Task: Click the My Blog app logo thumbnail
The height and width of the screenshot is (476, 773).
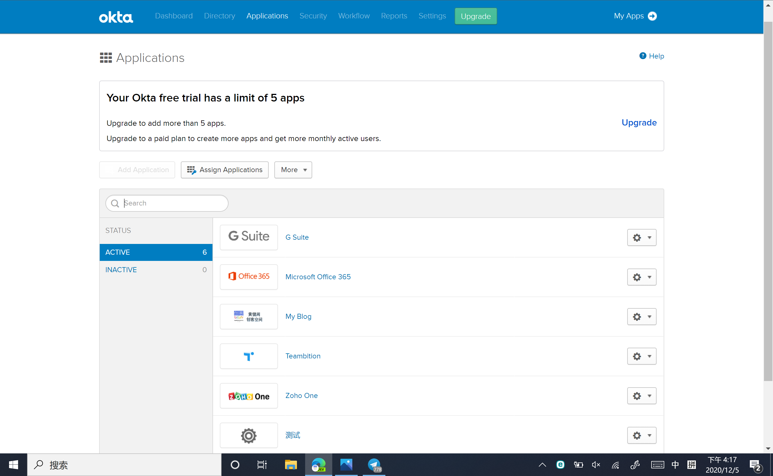Action: point(249,316)
